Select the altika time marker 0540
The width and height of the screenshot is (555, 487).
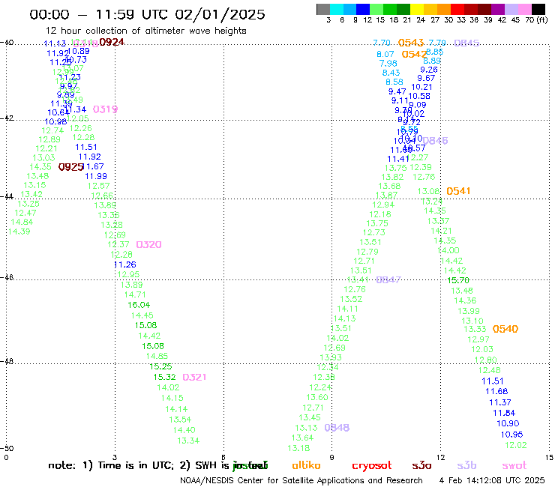tap(505, 329)
